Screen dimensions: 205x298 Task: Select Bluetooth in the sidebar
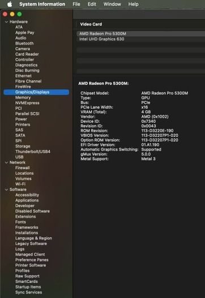[24, 43]
